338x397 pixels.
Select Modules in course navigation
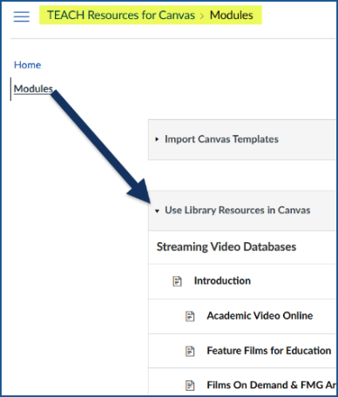pos(33,89)
